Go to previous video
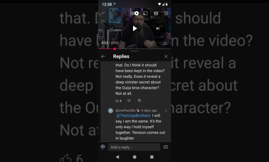The image size is (269, 162). coord(111,28)
